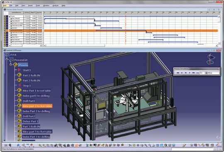Step forward in Process Simulation
Screen dimensions: 224x152
pos(186,73)
